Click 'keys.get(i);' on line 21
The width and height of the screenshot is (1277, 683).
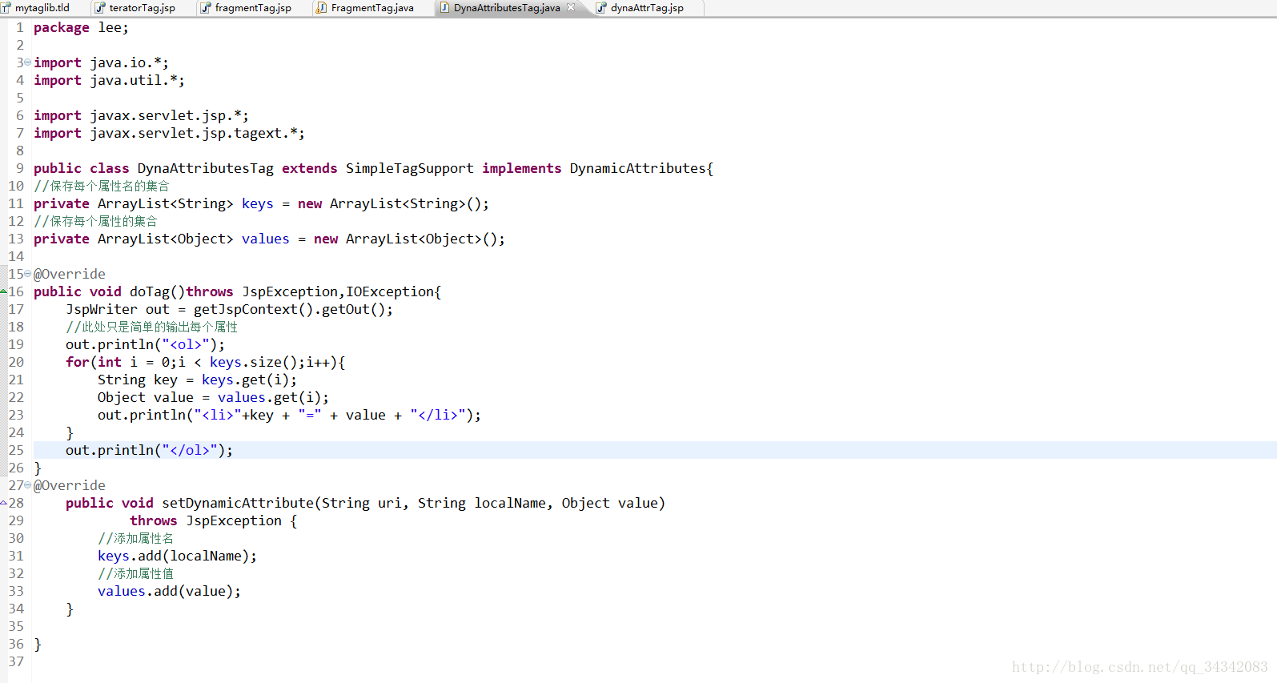[x=250, y=380]
